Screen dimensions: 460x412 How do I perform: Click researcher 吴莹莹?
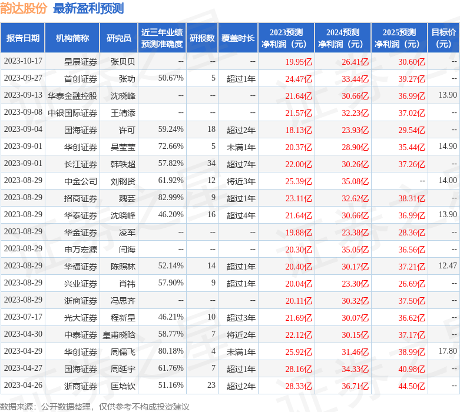123,147
